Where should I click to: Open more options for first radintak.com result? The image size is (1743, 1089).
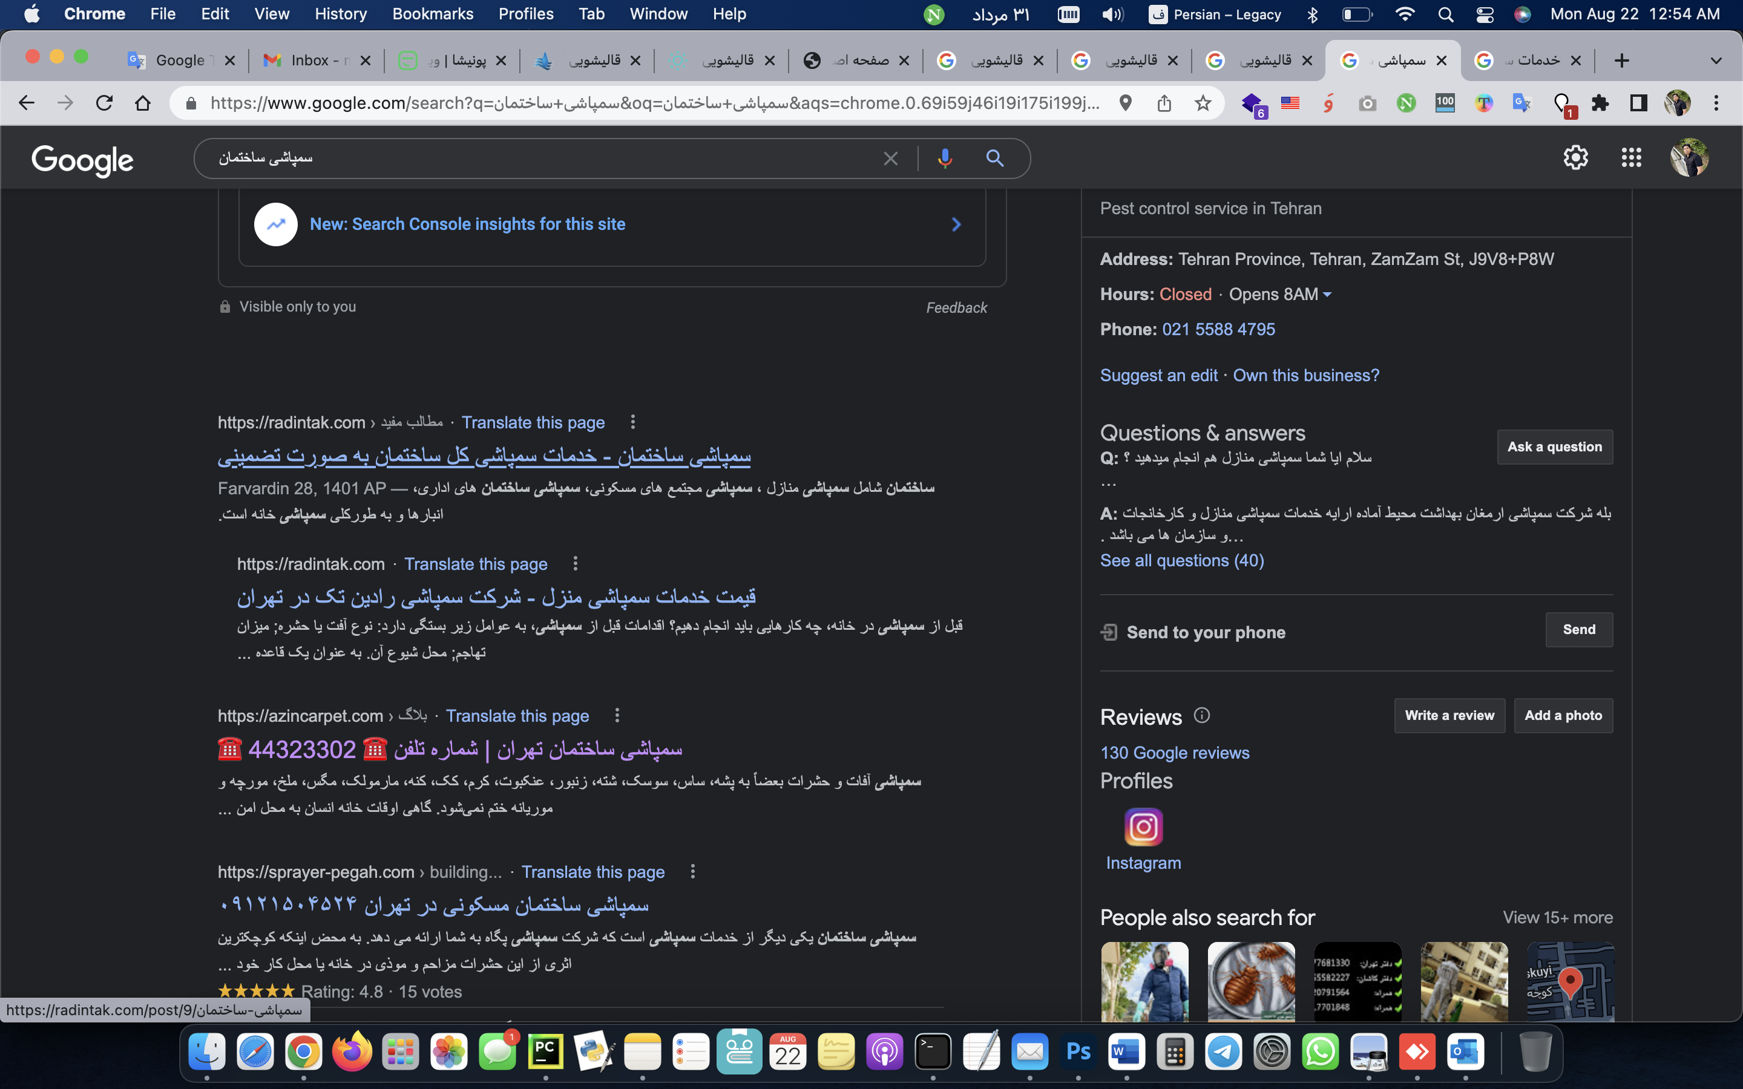coord(632,422)
